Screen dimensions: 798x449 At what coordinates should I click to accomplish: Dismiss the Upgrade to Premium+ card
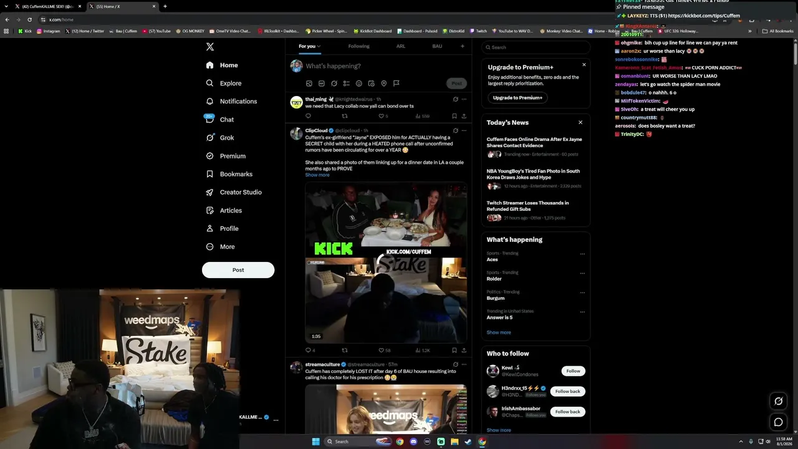[584, 65]
